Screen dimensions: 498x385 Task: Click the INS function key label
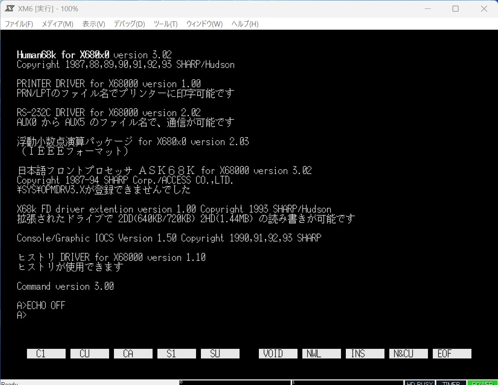coord(365,354)
